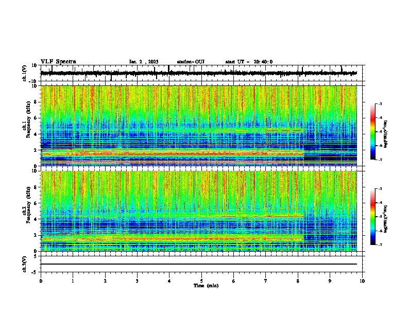Click the "-5" tick on ch.3(V) axis
Image resolution: width=408 pixels, height=315 pixels.
pyautogui.click(x=35, y=272)
